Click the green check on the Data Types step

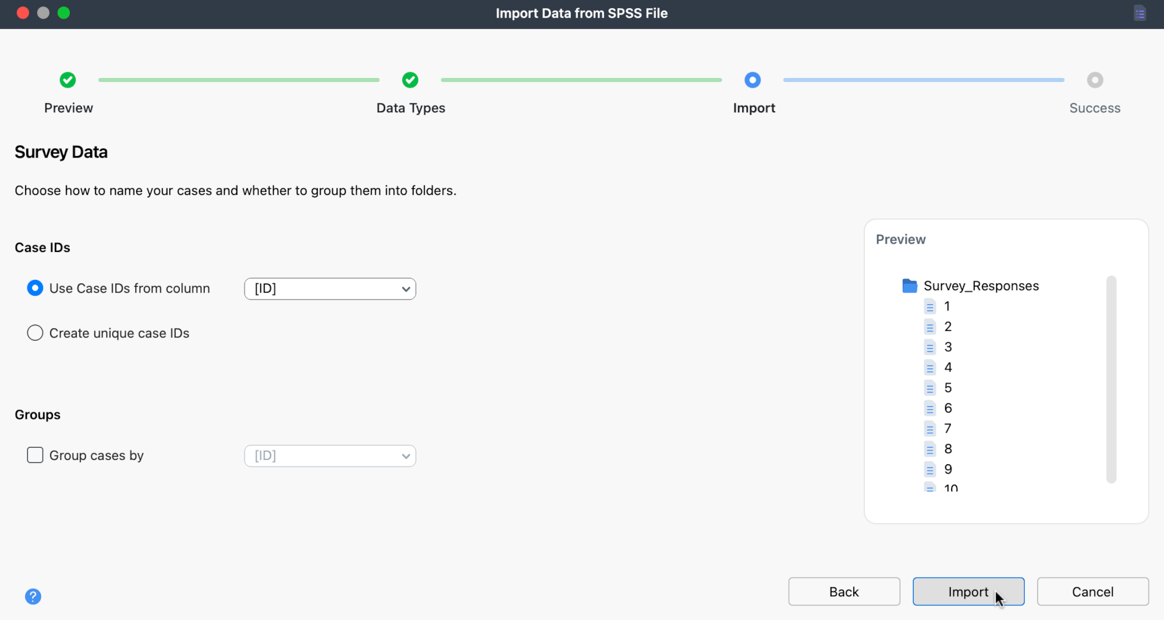[x=410, y=80]
